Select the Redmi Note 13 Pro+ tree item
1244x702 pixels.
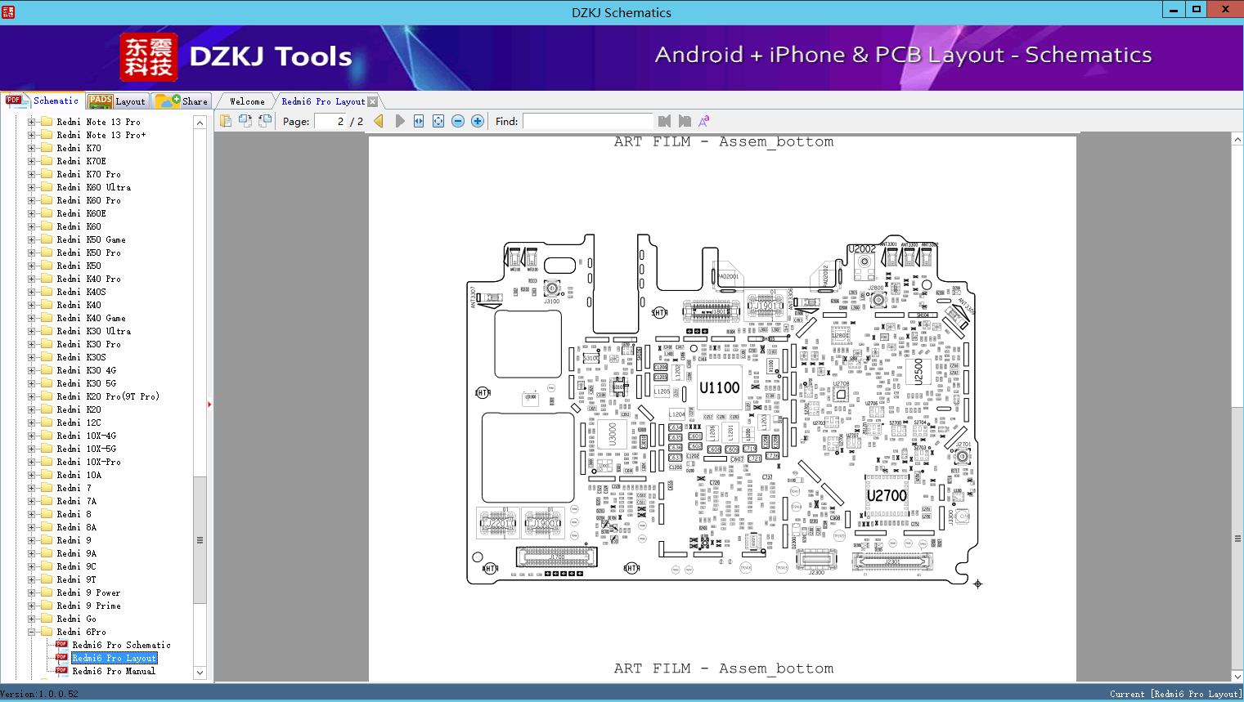[101, 135]
